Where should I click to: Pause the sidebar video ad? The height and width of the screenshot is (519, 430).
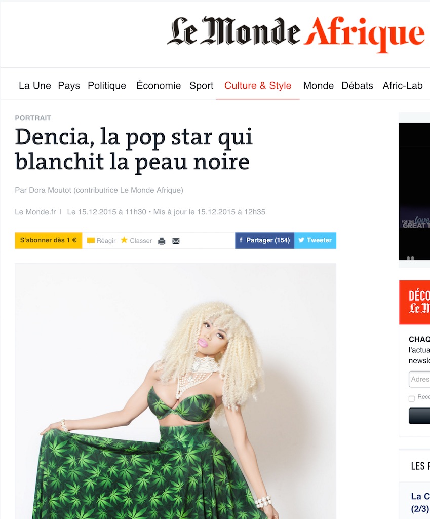point(410,258)
